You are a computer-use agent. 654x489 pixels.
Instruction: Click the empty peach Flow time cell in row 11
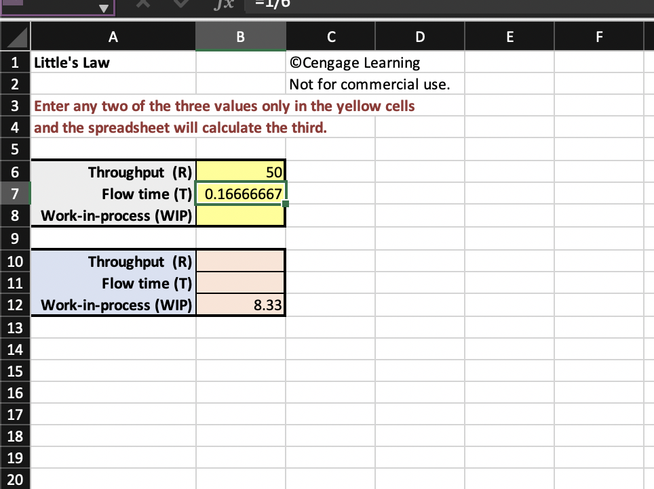[x=241, y=283]
